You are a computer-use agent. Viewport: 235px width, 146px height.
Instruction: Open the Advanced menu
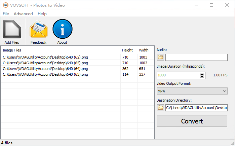click(x=23, y=14)
